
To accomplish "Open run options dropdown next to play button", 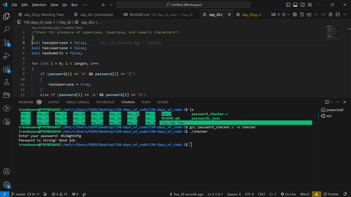I will click(x=288, y=14).
